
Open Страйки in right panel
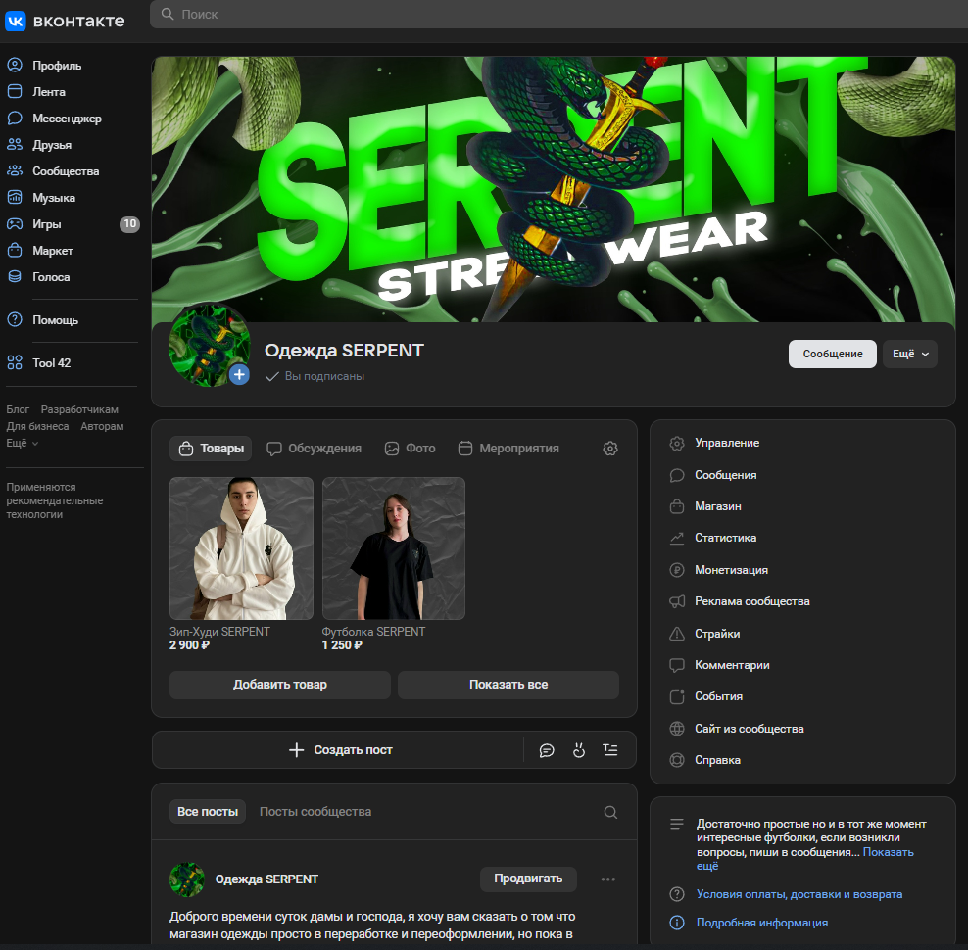coord(704,634)
